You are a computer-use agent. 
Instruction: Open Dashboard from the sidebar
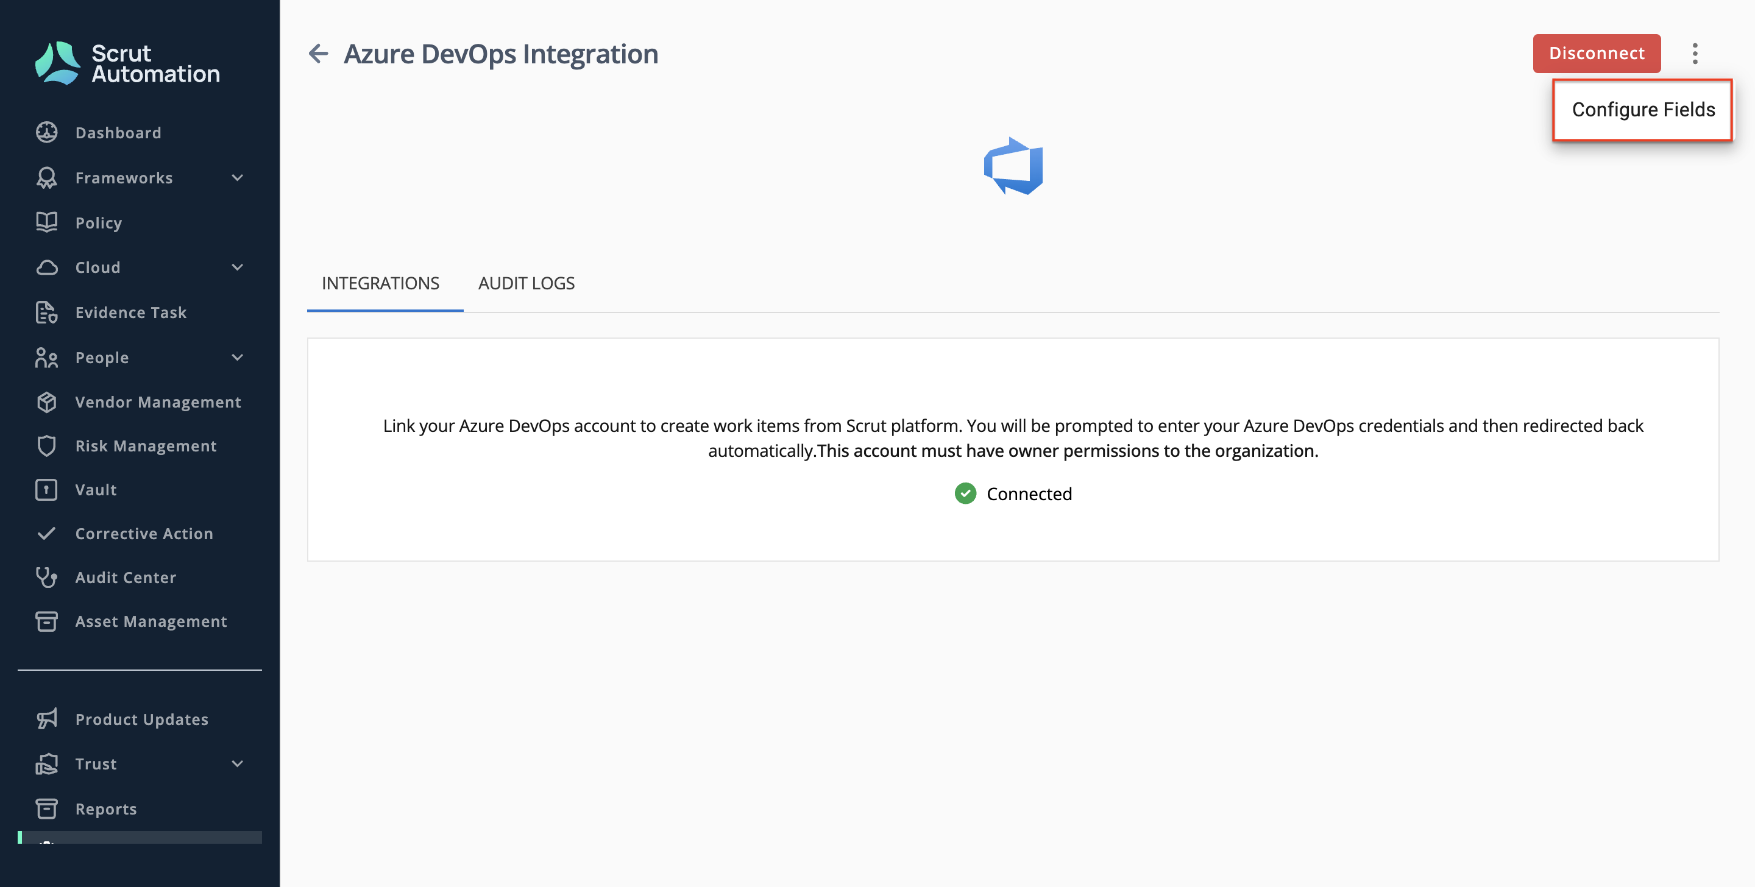click(x=118, y=132)
